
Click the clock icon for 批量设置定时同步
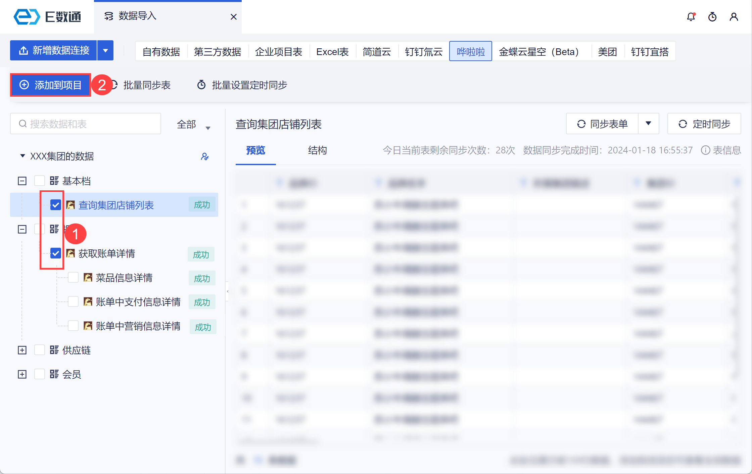pos(201,85)
